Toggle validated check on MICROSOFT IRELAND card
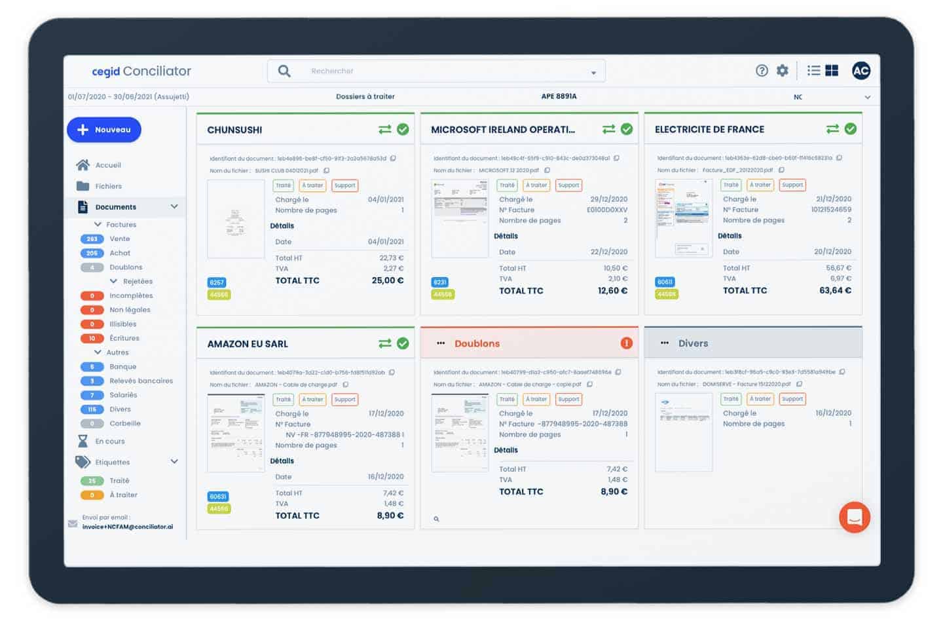943x623 pixels. click(x=626, y=129)
